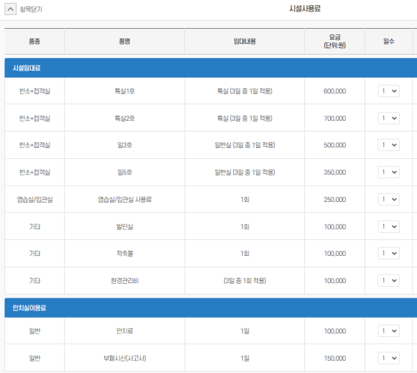
Task: Click the 일수 column header
Action: (388, 41)
